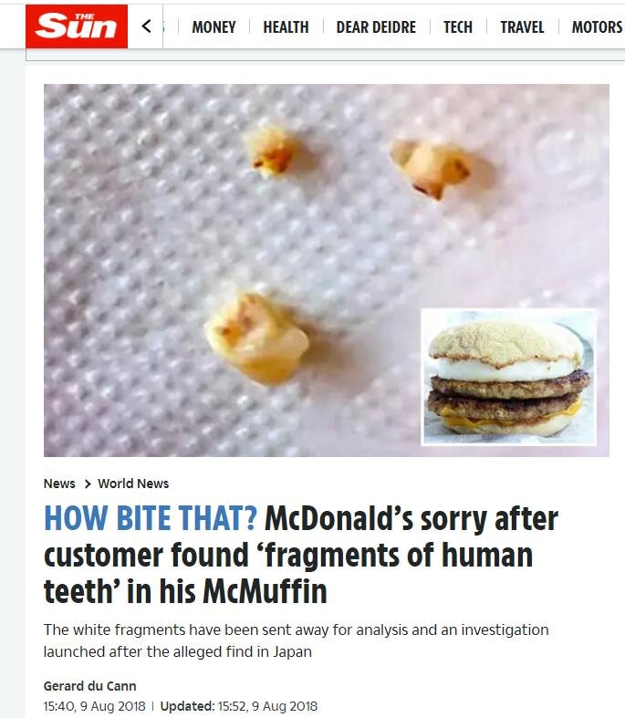The height and width of the screenshot is (718, 625).
Task: Open author Gerard du Cann's profile
Action: [89, 686]
